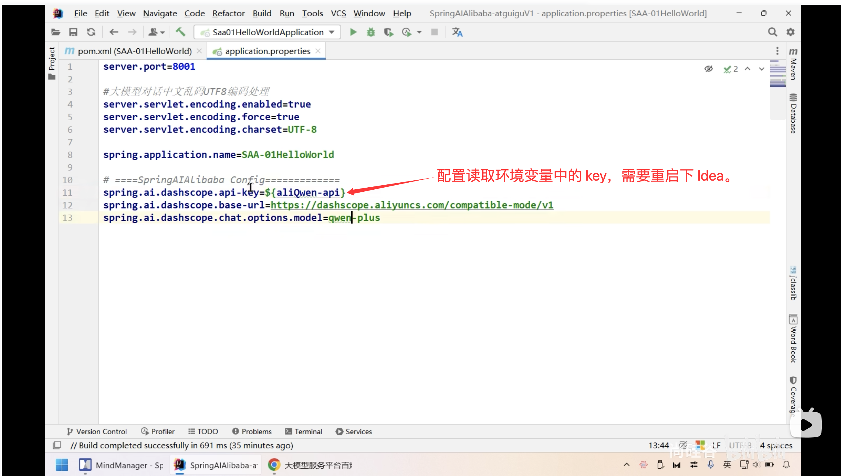The height and width of the screenshot is (476, 841).
Task: Click Run with Coverage shield icon
Action: pos(388,32)
